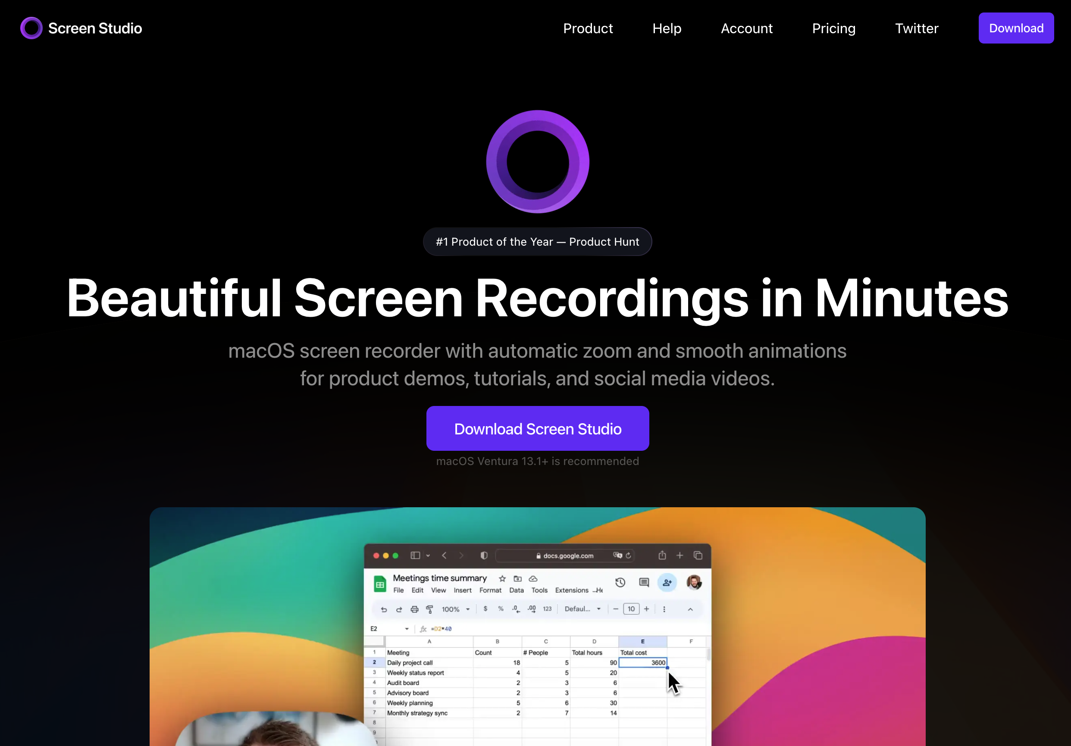Image resolution: width=1071 pixels, height=746 pixels.
Task: Click the dollar currency format icon
Action: pos(485,609)
